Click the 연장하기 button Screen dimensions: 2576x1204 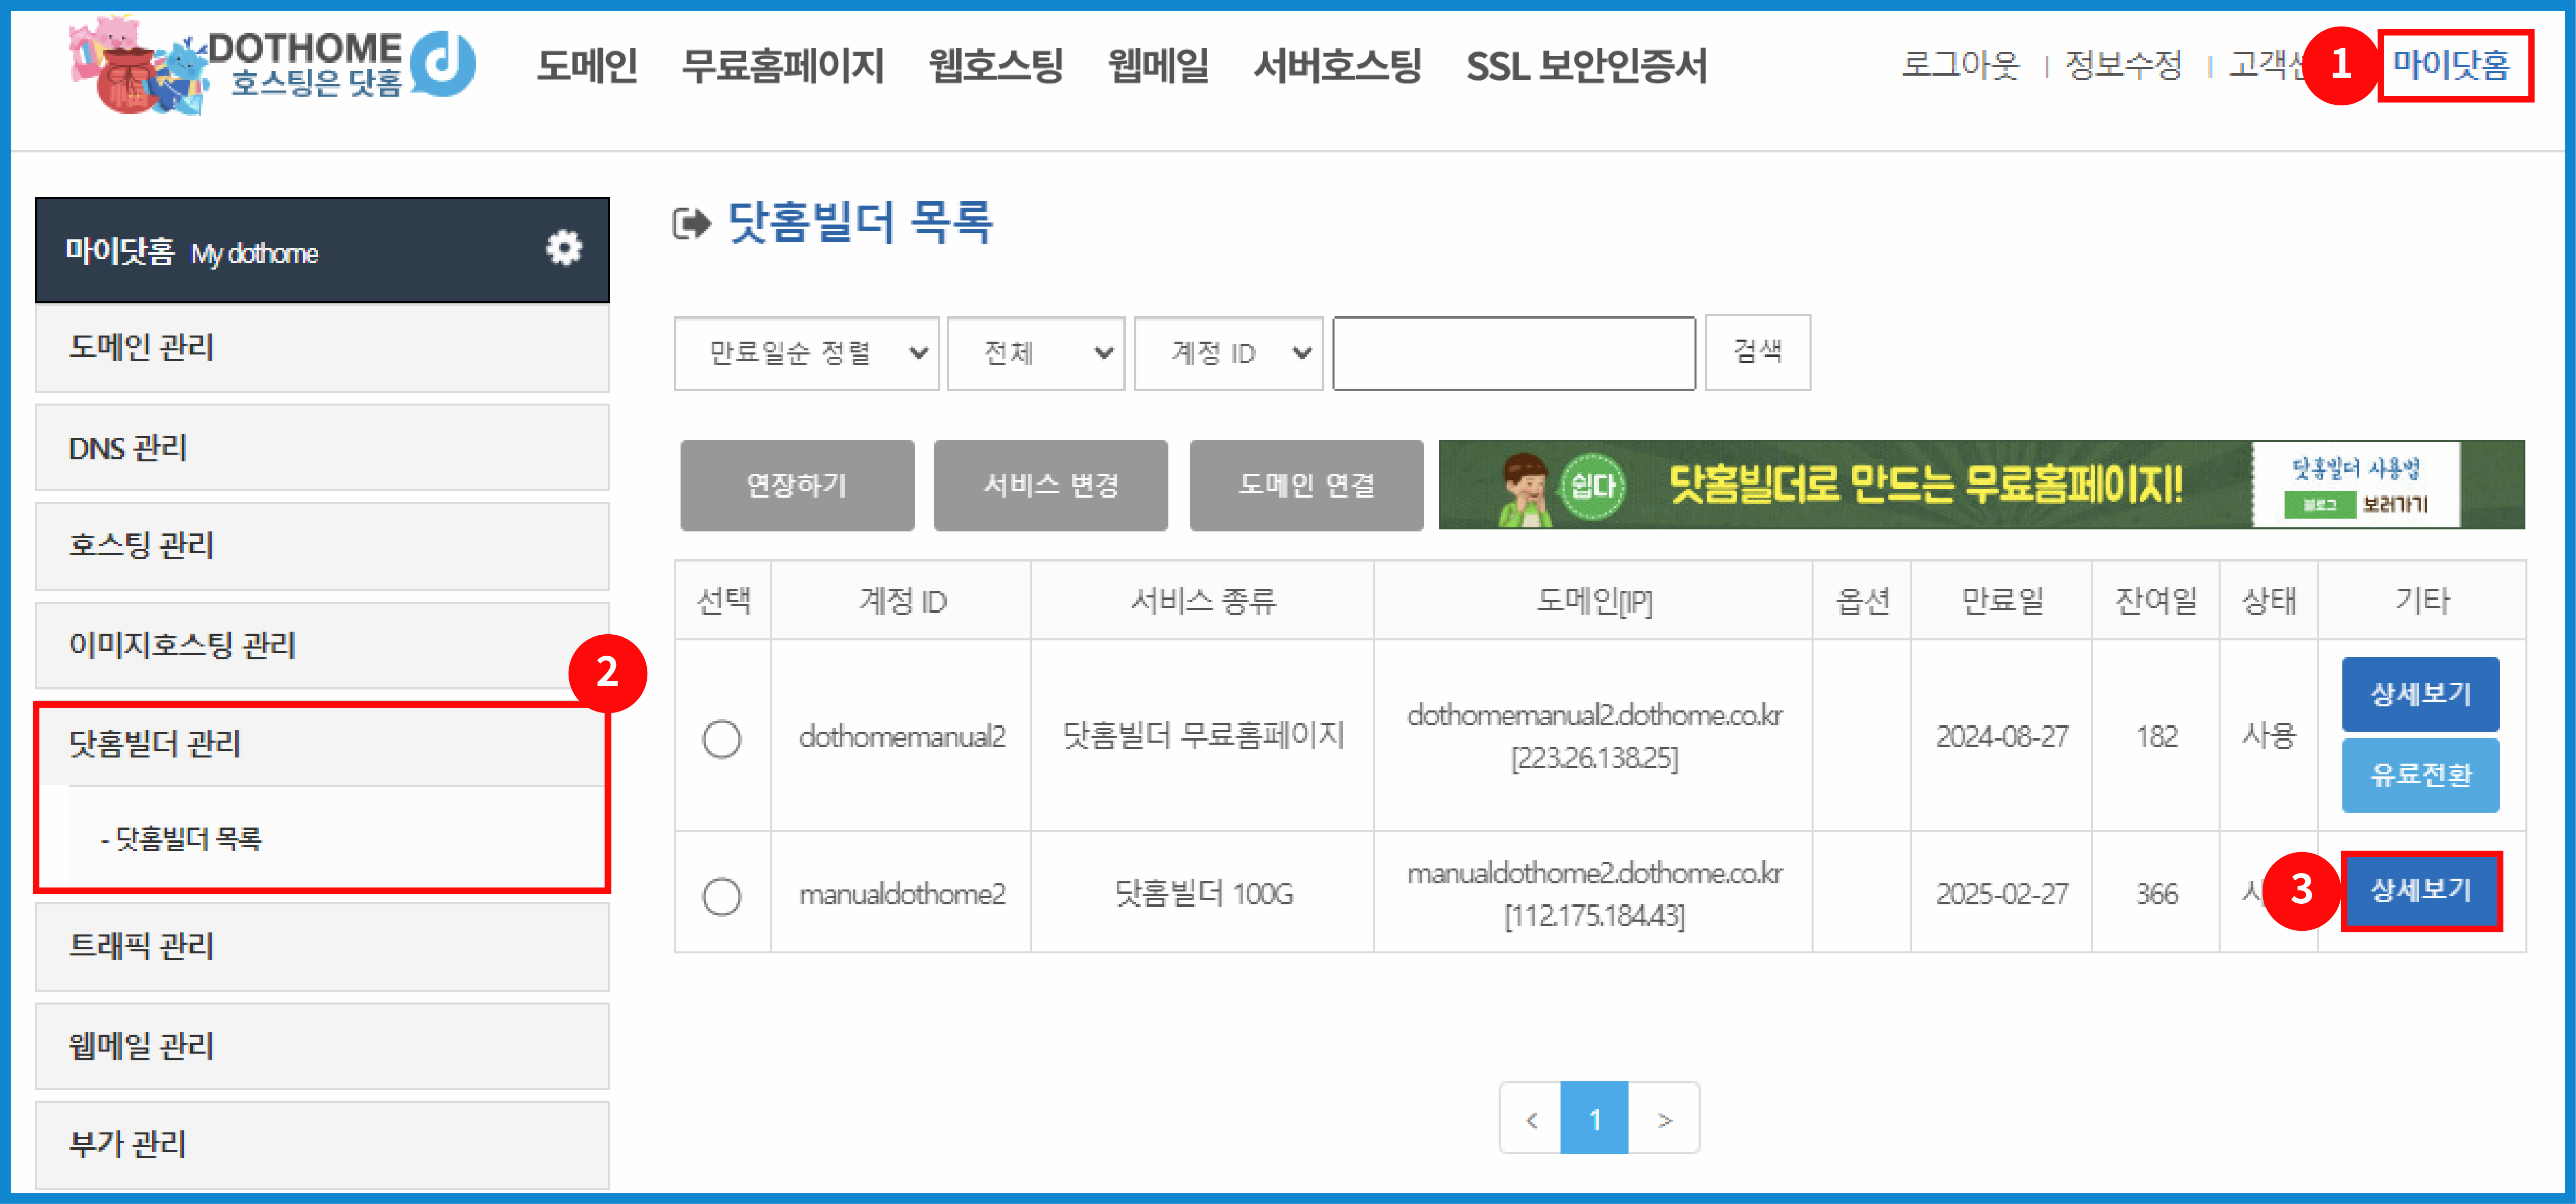tap(797, 485)
